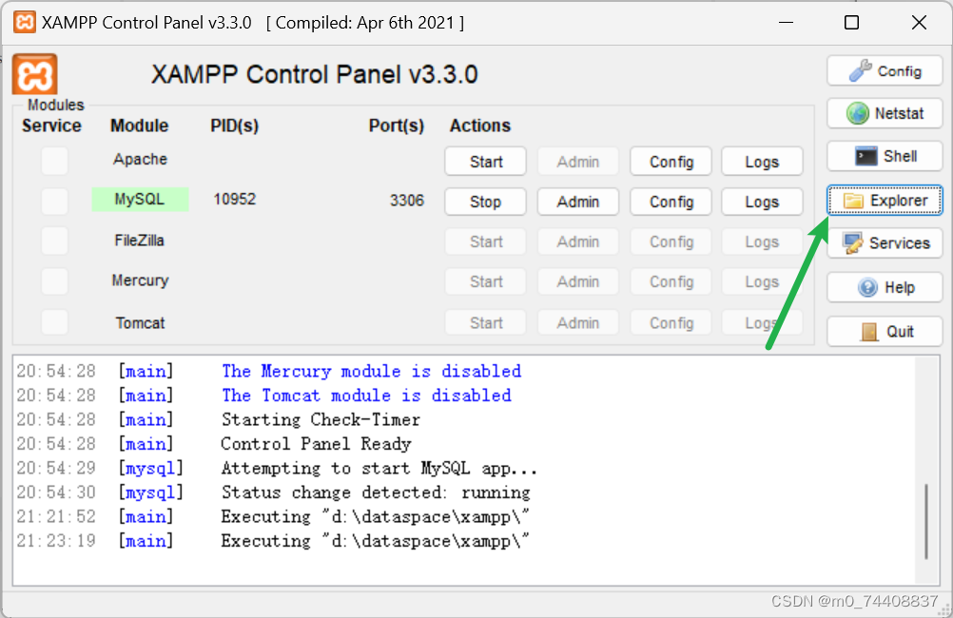The width and height of the screenshot is (953, 618).
Task: Select the highlighted MySQL module label
Action: 140,200
